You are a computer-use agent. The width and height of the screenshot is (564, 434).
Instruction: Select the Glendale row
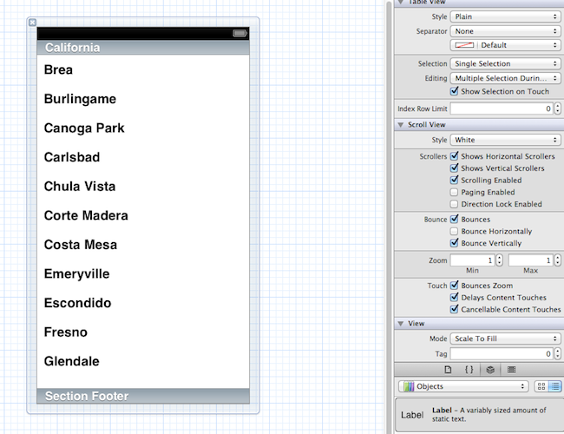143,361
